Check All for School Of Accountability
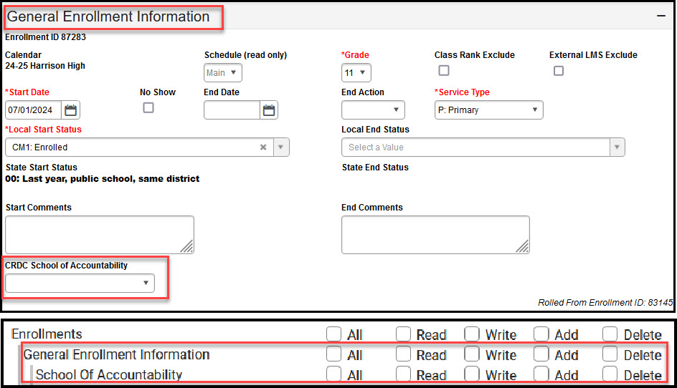Viewport: 677px width, 388px height. tap(333, 374)
